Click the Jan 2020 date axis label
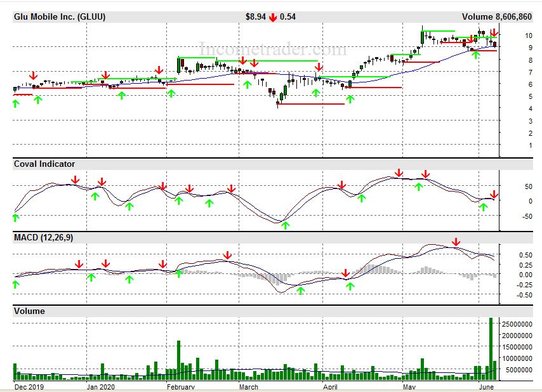 click(x=100, y=387)
